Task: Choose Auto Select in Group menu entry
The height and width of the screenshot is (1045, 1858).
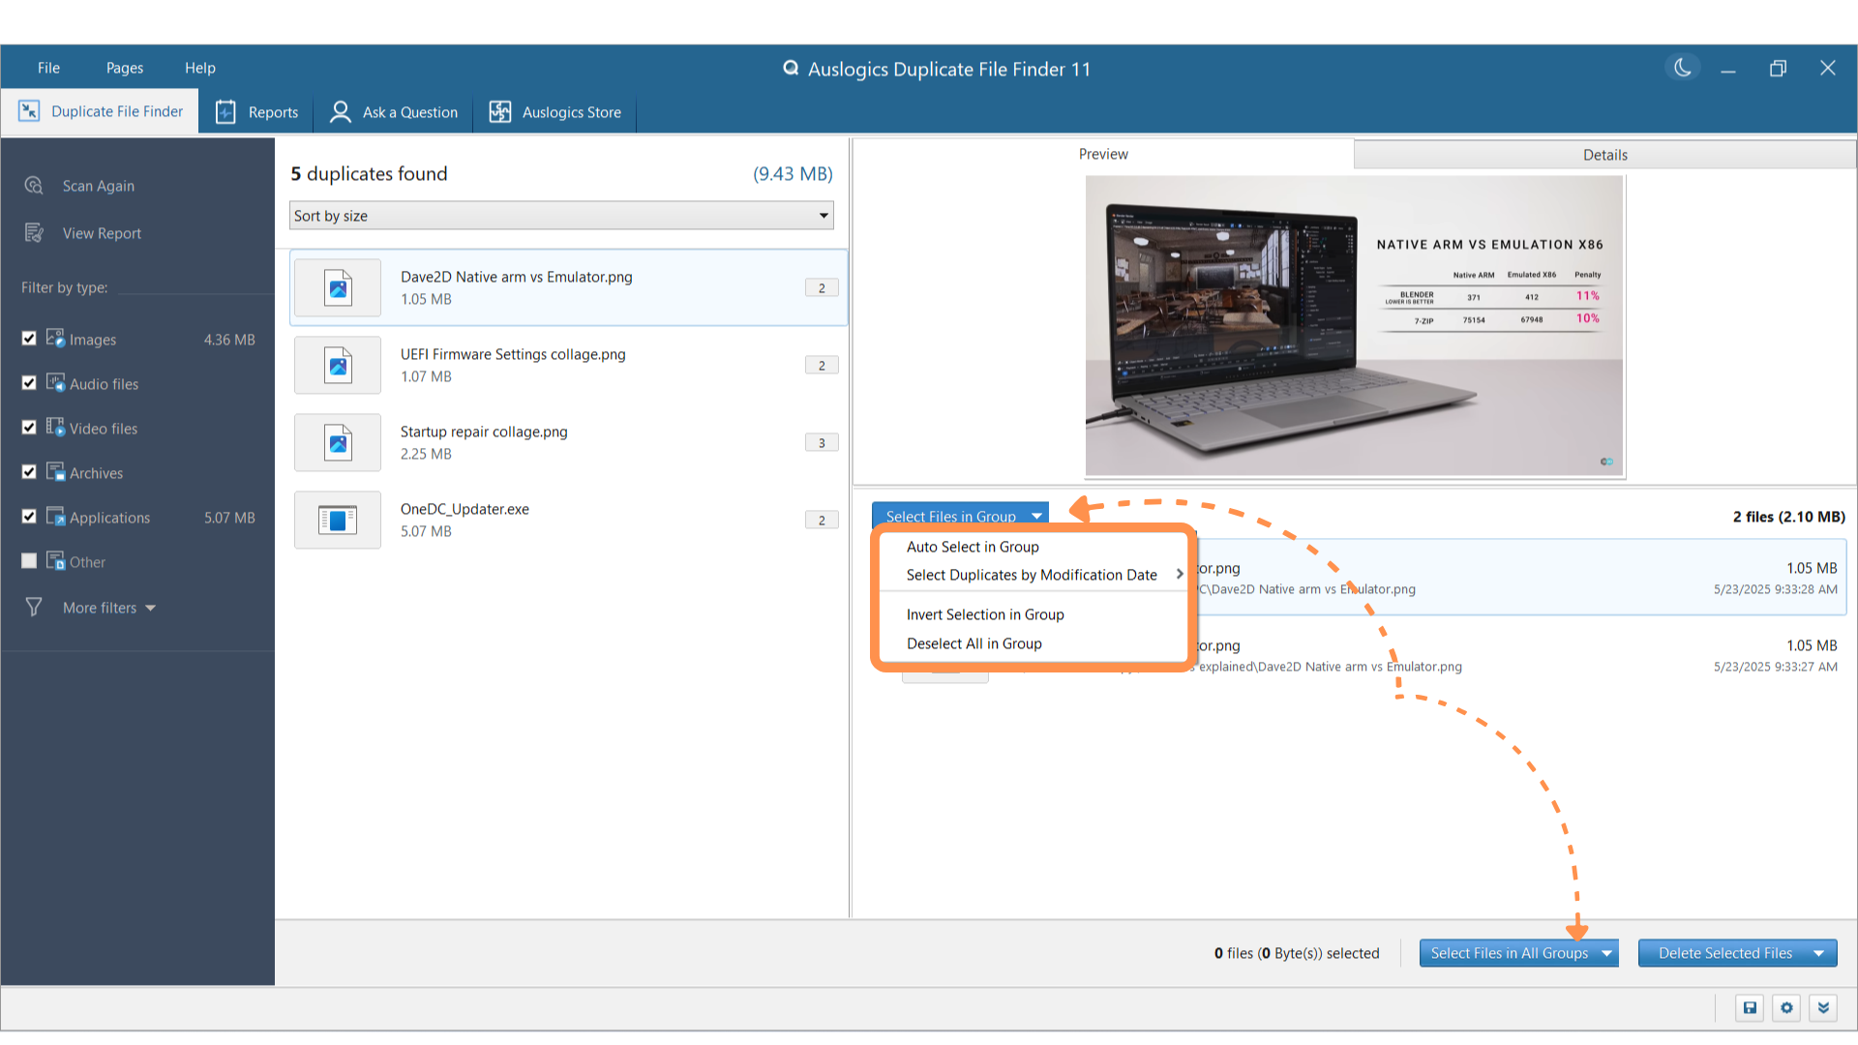Action: [x=973, y=547]
